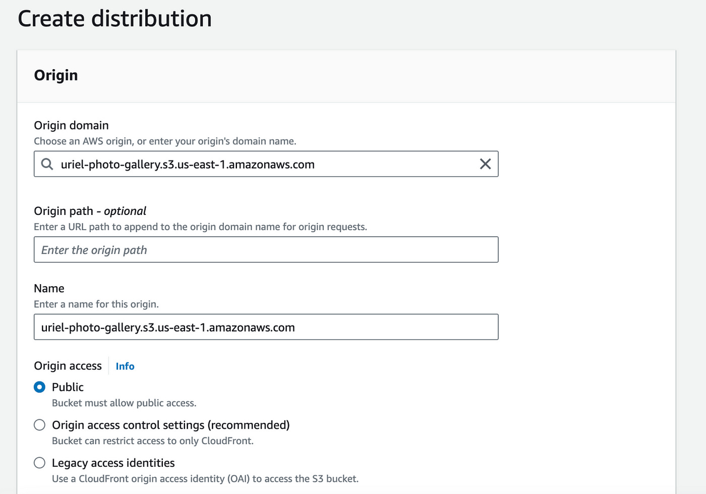The width and height of the screenshot is (706, 494).
Task: Clear the Origin domain field with X
Action: 485,164
